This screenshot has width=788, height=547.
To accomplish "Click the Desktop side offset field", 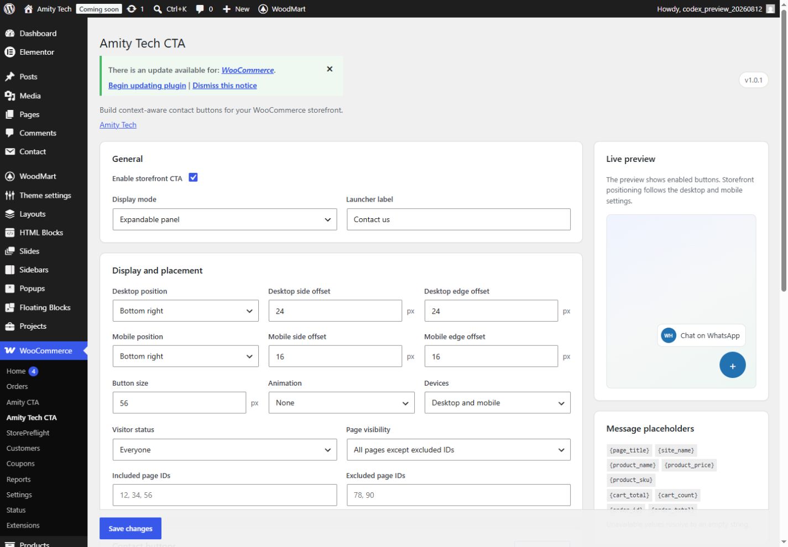I will point(335,311).
